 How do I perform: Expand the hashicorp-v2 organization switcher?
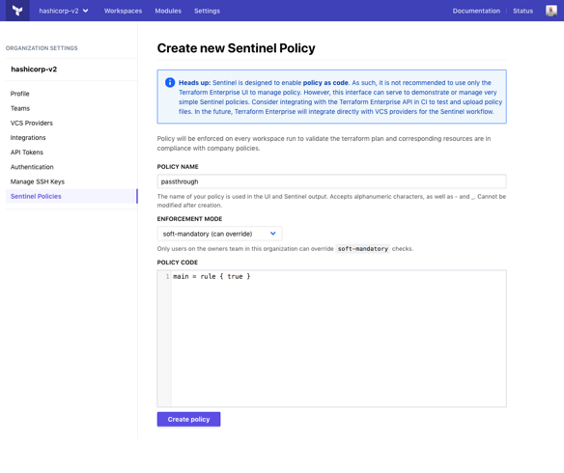click(64, 11)
